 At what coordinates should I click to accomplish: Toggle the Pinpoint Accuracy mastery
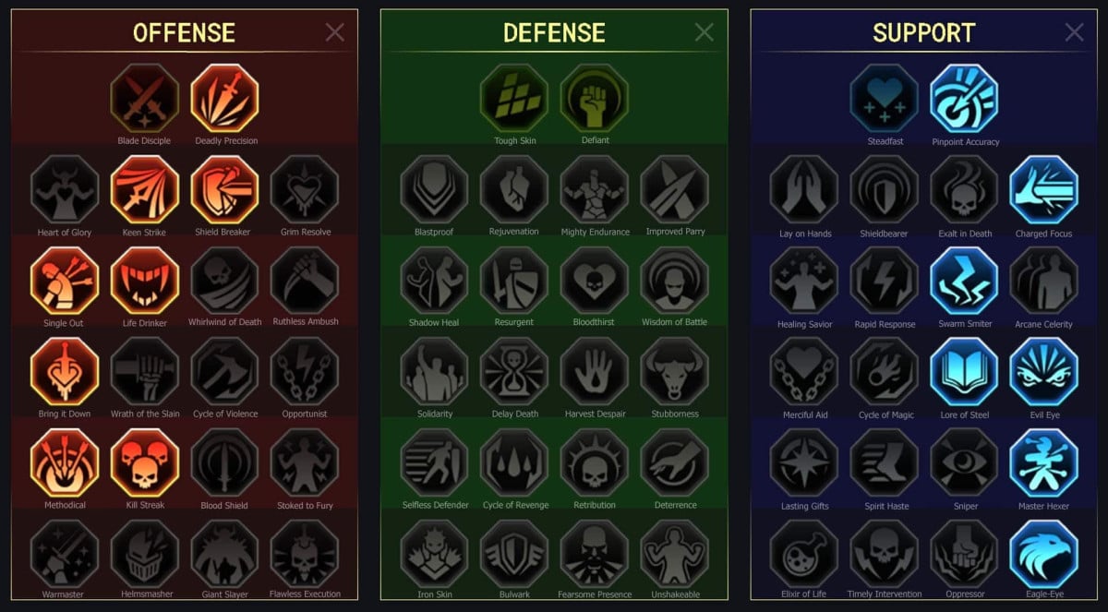pos(965,99)
